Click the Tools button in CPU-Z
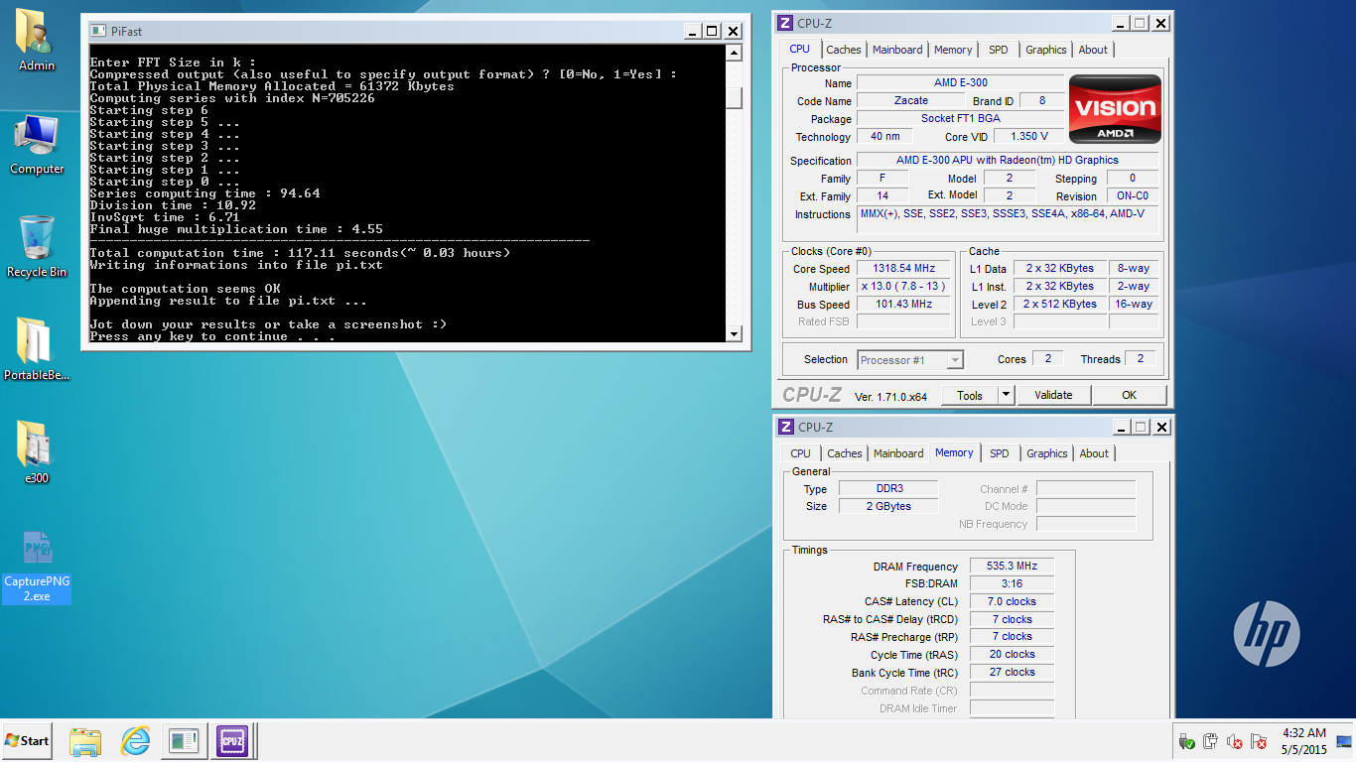This screenshot has width=1356, height=762. click(970, 395)
